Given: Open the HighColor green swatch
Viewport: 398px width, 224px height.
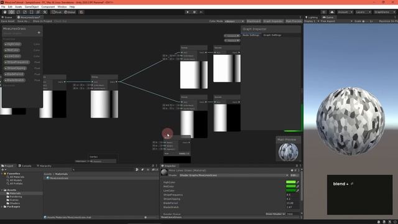Looking at the screenshot, I should (x=290, y=182).
